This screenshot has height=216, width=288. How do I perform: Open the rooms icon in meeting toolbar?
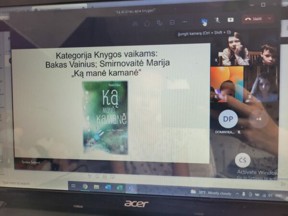(x=172, y=22)
